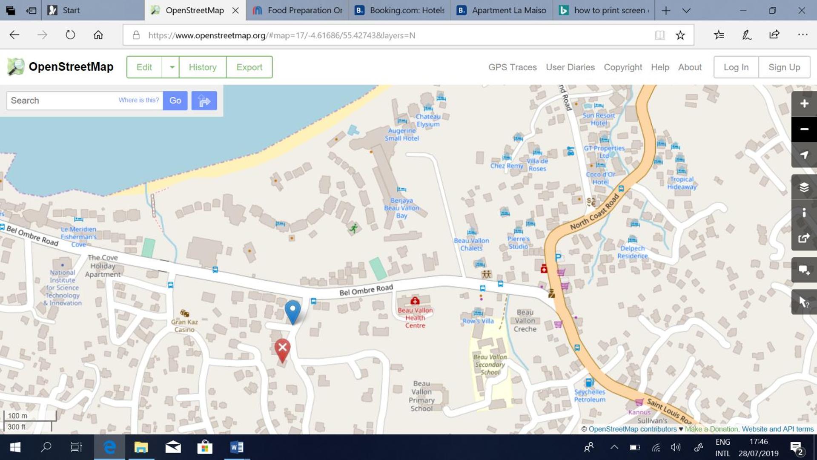The image size is (817, 460).
Task: Switch to Apartment La Maison tab
Action: click(502, 10)
